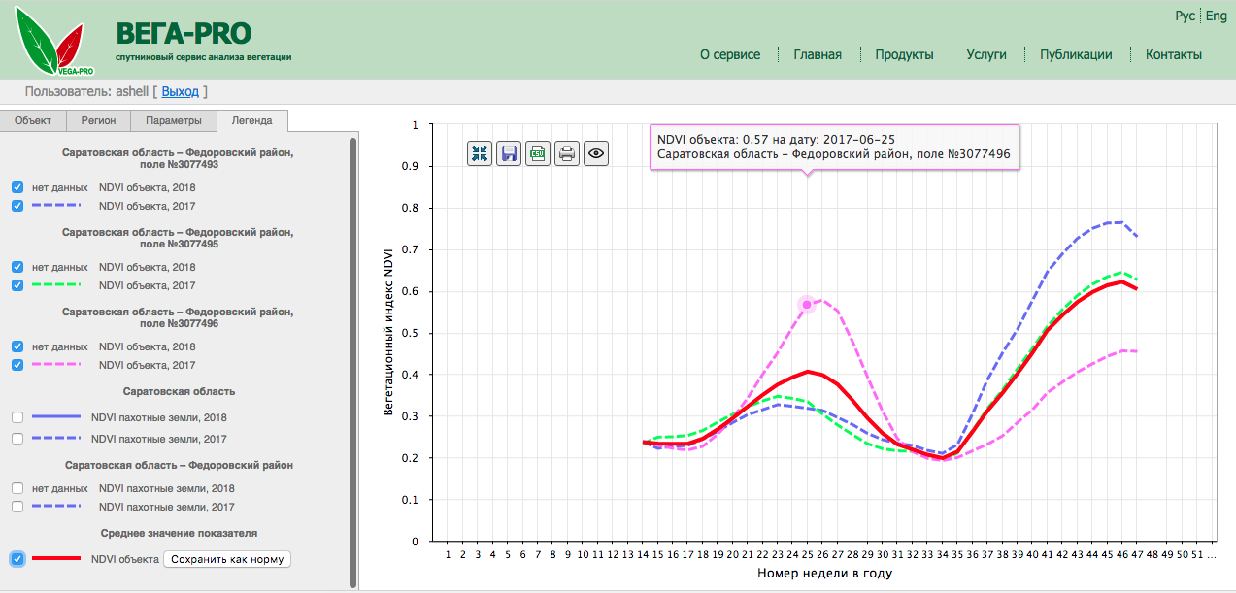The width and height of the screenshot is (1236, 593).
Task: Open the Продукты menu item
Action: [904, 55]
